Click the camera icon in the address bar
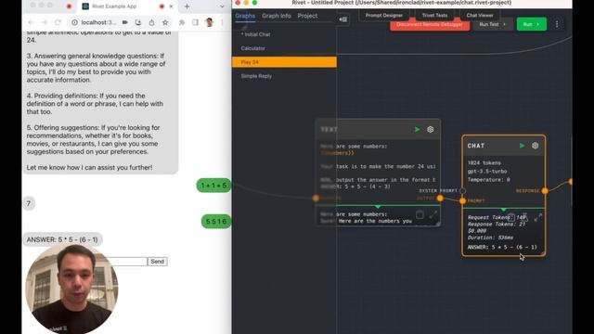The width and height of the screenshot is (594, 334). pos(124,22)
